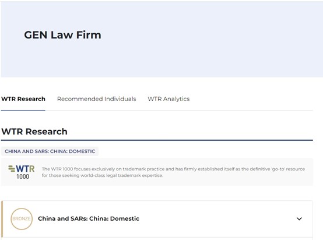Click the gold accent bar on Bronze card
This screenshot has width=323, height=240.
pyautogui.click(x=2, y=219)
